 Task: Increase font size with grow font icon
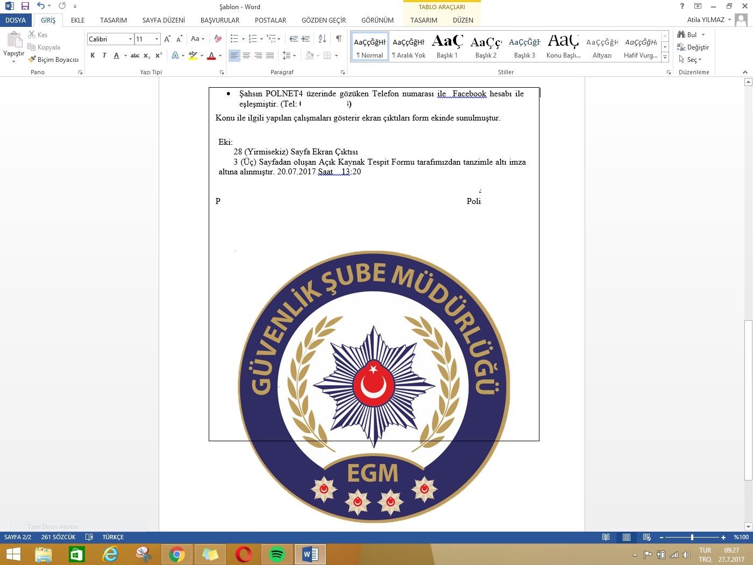(x=168, y=39)
